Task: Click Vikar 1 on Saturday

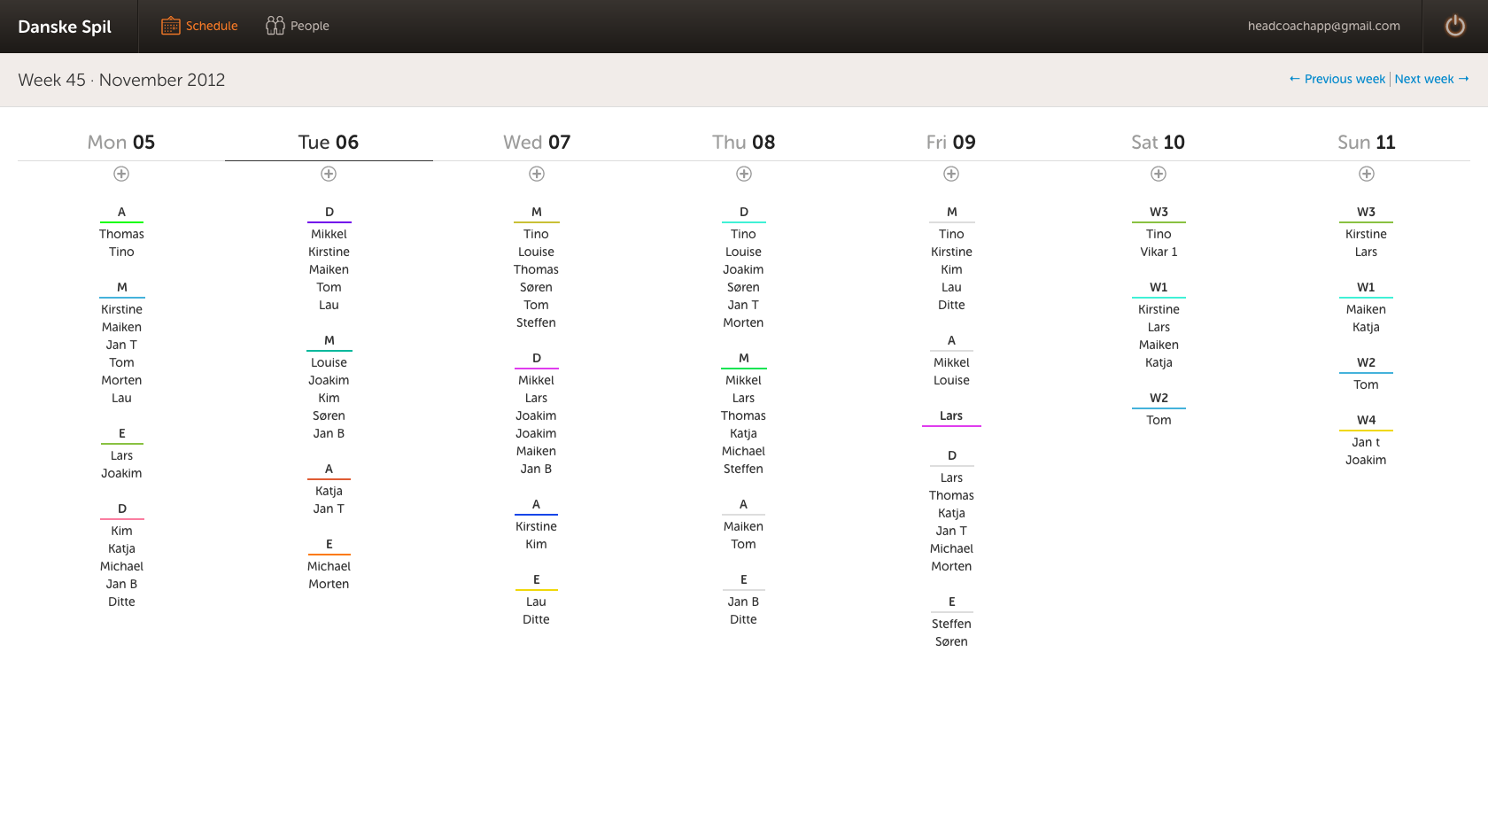Action: point(1159,252)
